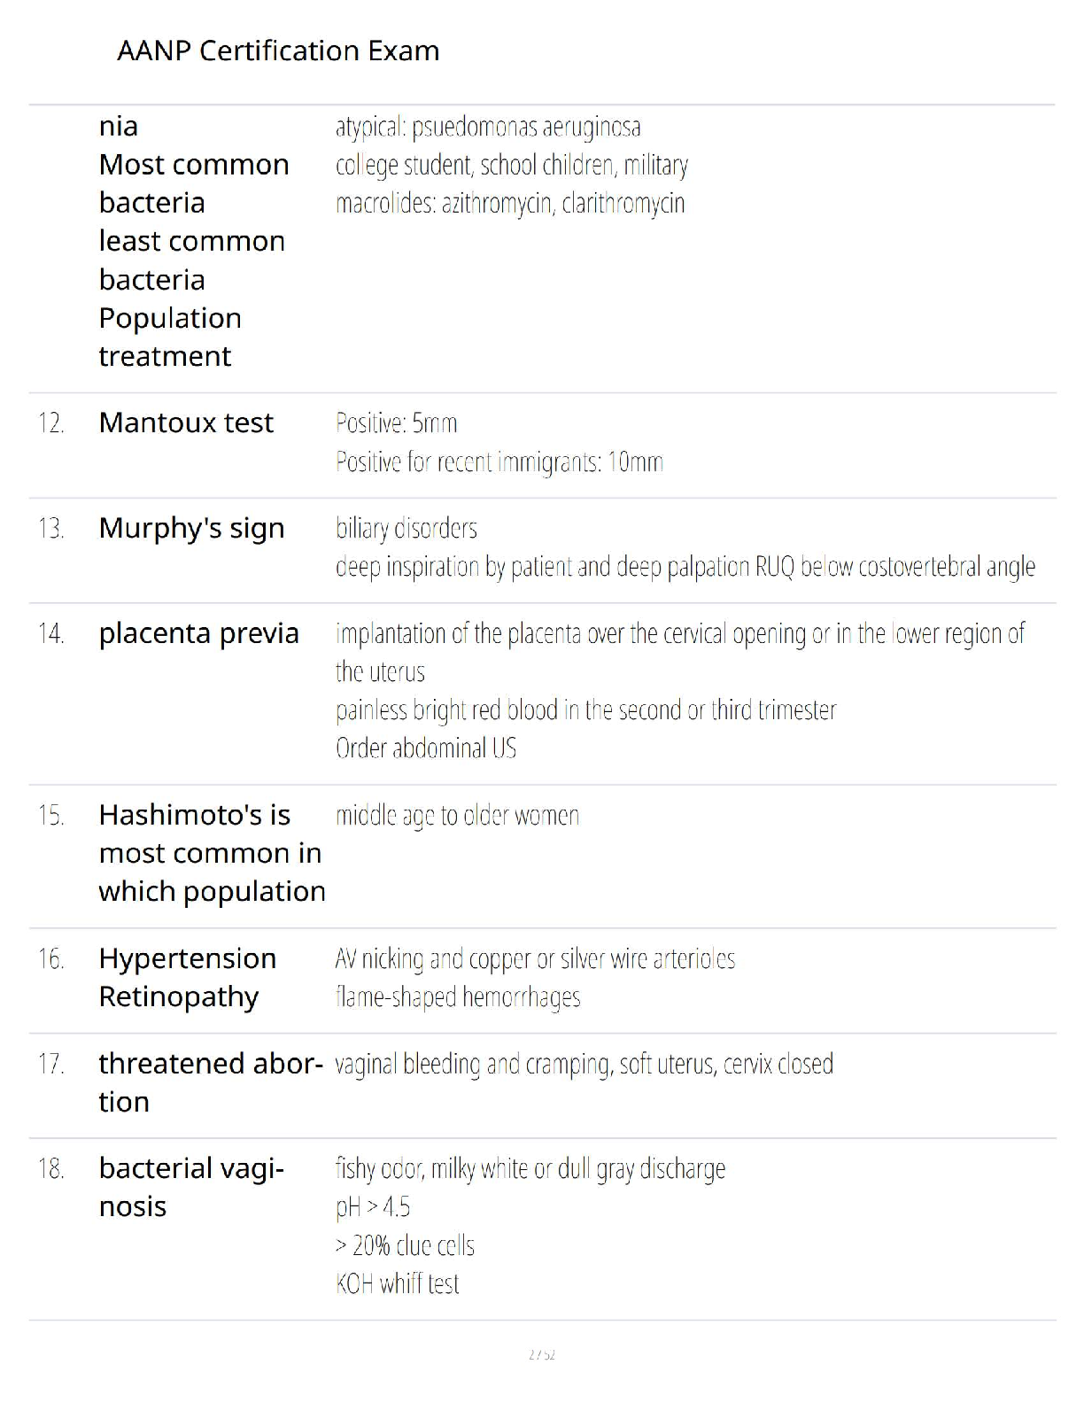The width and height of the screenshot is (1084, 1403).
Task: Click the Murphy's sign term
Action: [191, 529]
